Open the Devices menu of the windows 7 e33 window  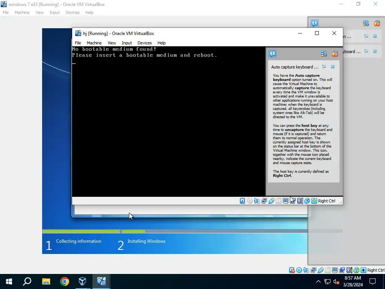coord(72,12)
